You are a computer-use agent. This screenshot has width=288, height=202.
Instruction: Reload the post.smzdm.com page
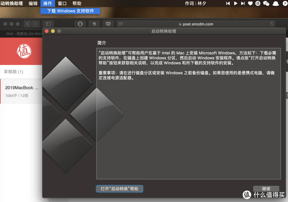272,24
